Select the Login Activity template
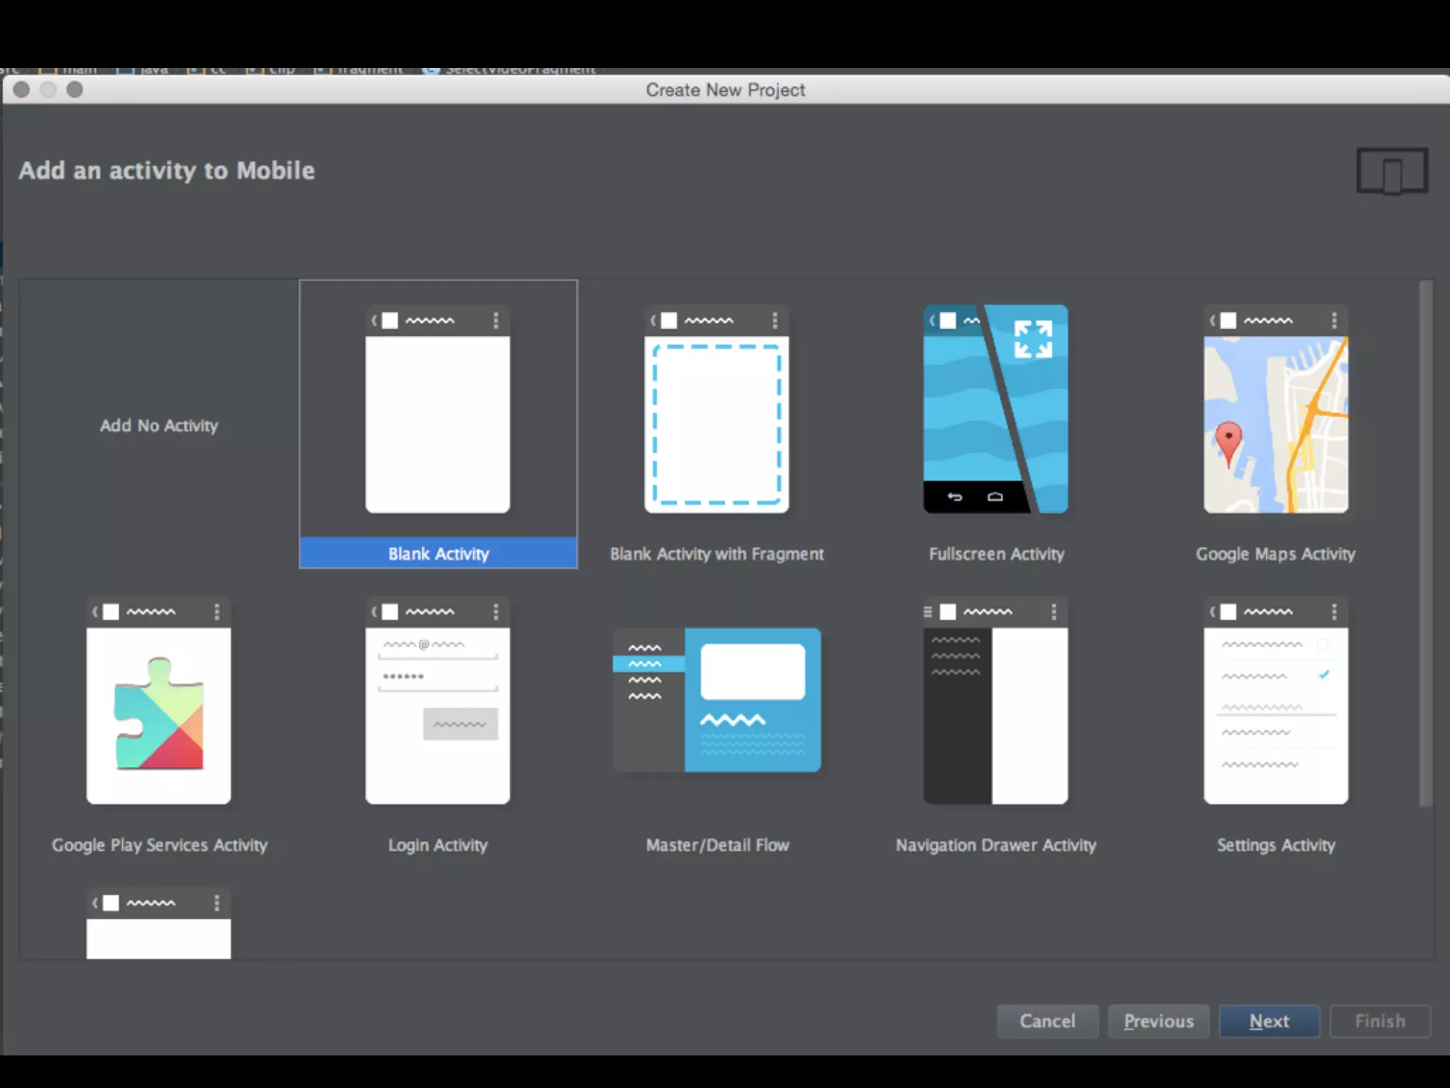The width and height of the screenshot is (1450, 1088). (x=438, y=701)
